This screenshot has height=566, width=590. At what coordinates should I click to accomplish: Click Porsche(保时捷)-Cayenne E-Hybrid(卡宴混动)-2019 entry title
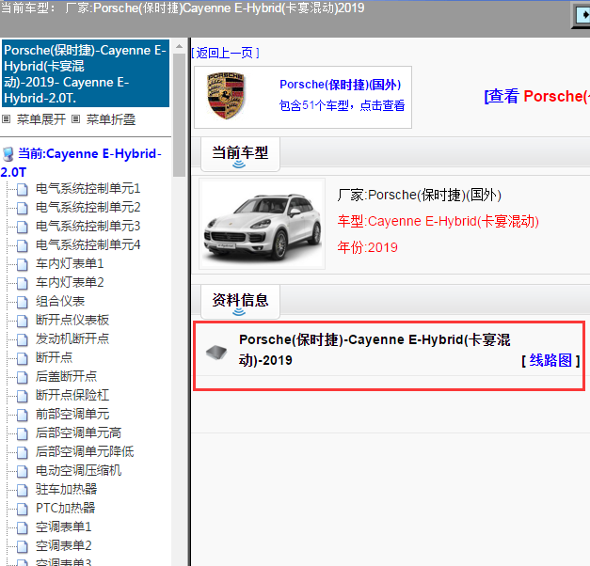pos(375,350)
